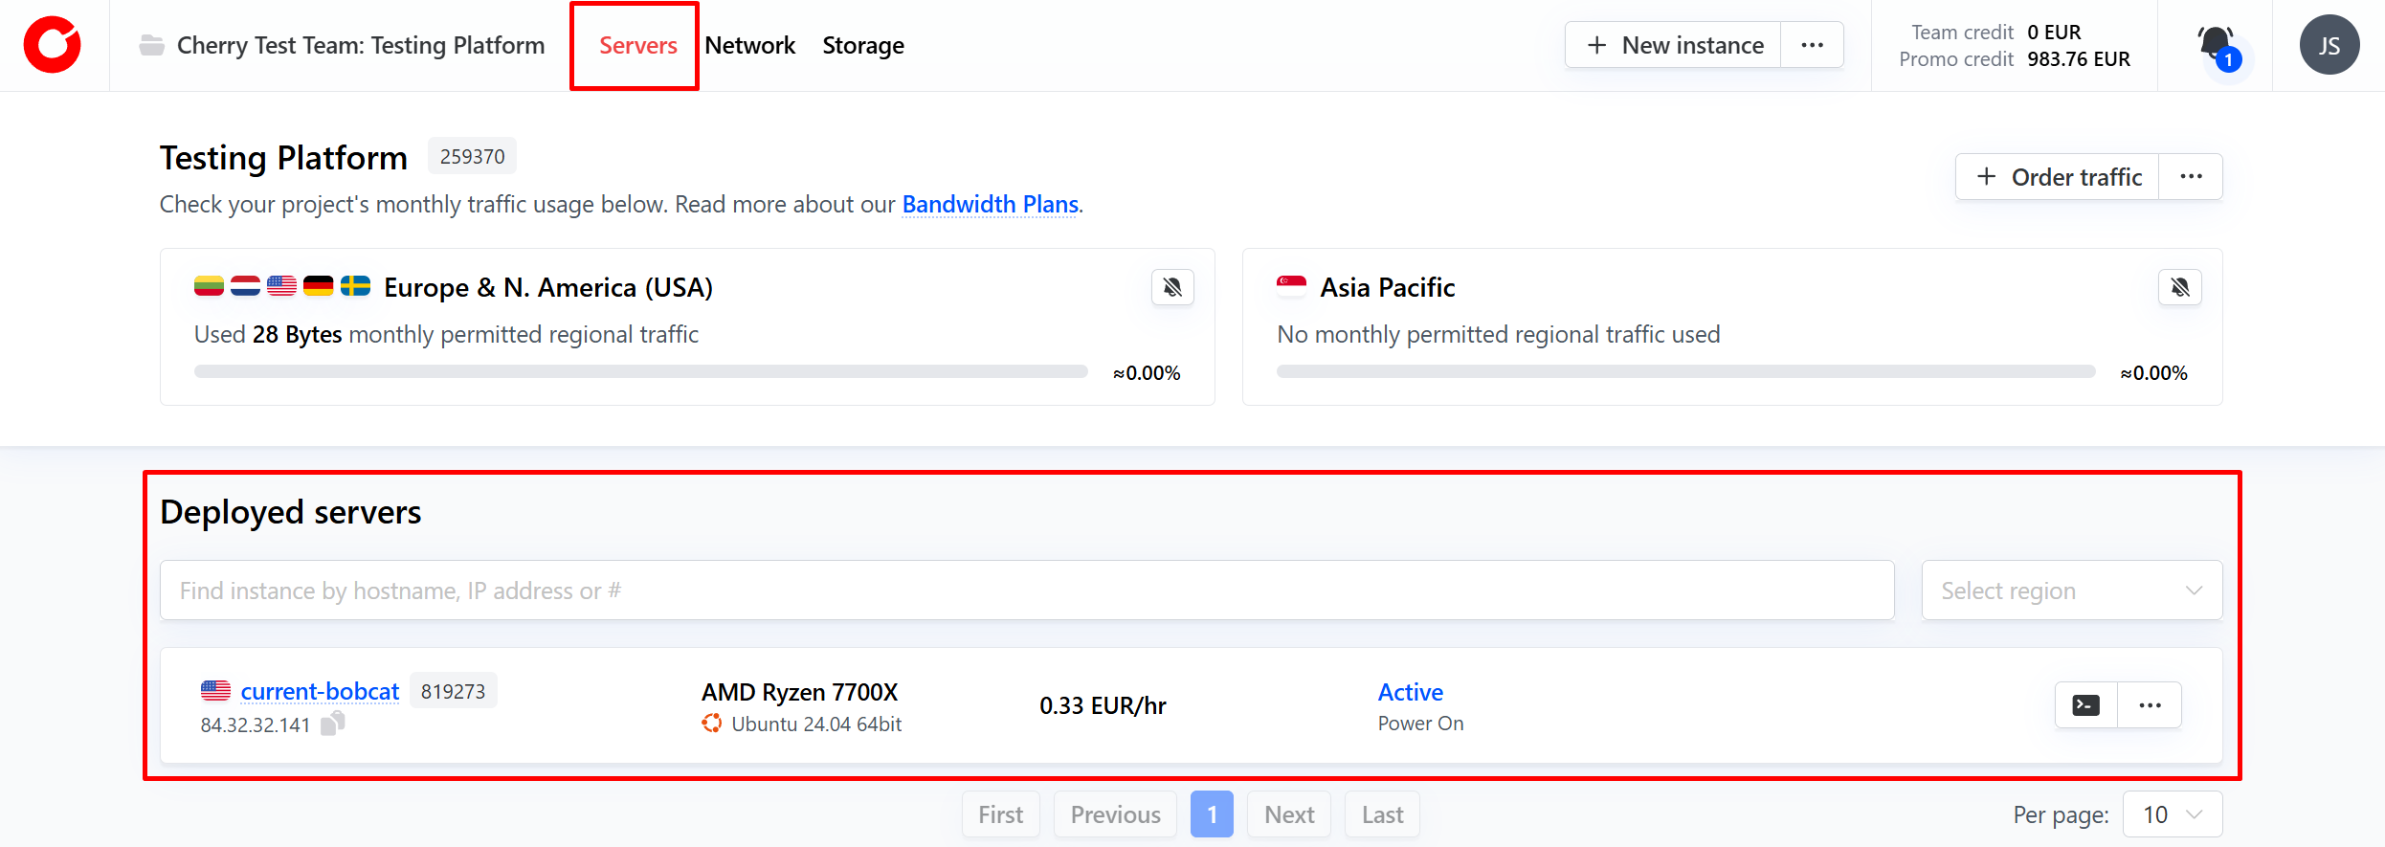
Task: Open the notifications bell icon
Action: pos(2215,44)
